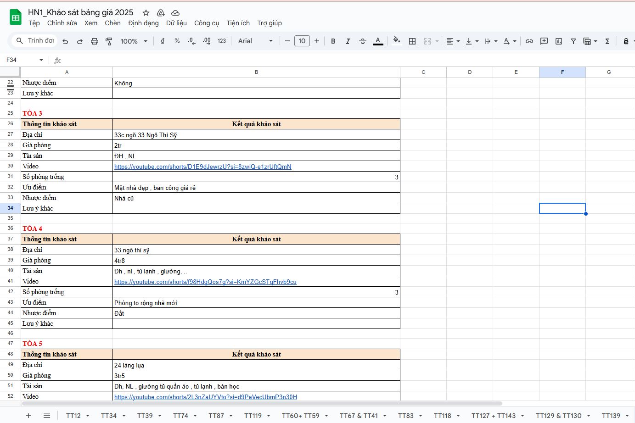Open the fill color picker
The image size is (635, 423).
coord(397,41)
